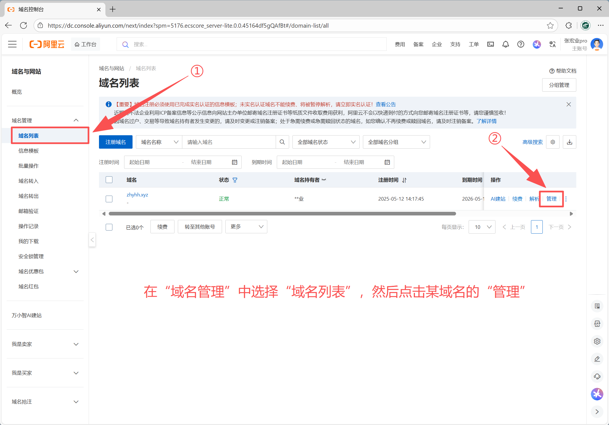Click the domain name search input field
Screen dimensions: 609x425
point(229,142)
